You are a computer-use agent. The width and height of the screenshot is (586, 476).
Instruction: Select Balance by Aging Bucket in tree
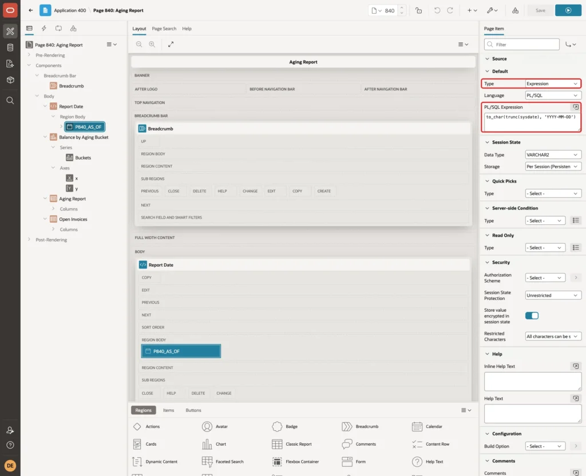pyautogui.click(x=84, y=137)
